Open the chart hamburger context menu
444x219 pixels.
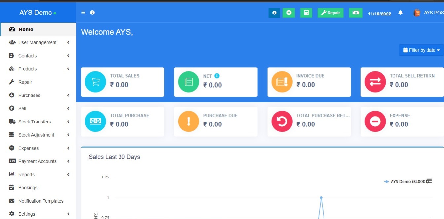click(429, 181)
